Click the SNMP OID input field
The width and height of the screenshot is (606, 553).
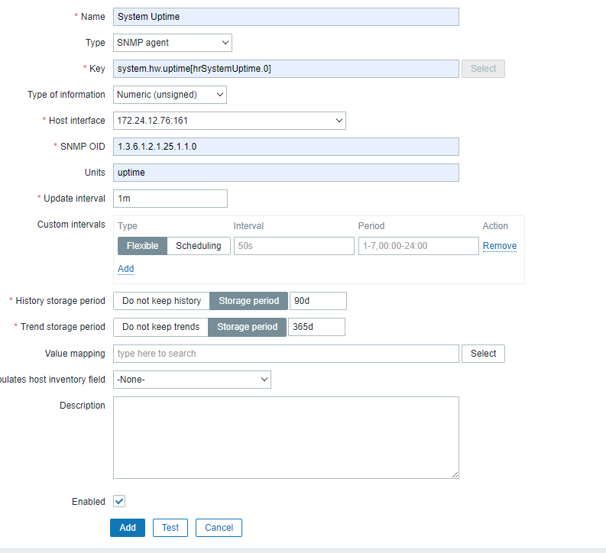click(286, 147)
